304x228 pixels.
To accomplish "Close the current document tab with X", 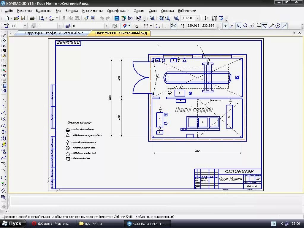I will [300, 33].
